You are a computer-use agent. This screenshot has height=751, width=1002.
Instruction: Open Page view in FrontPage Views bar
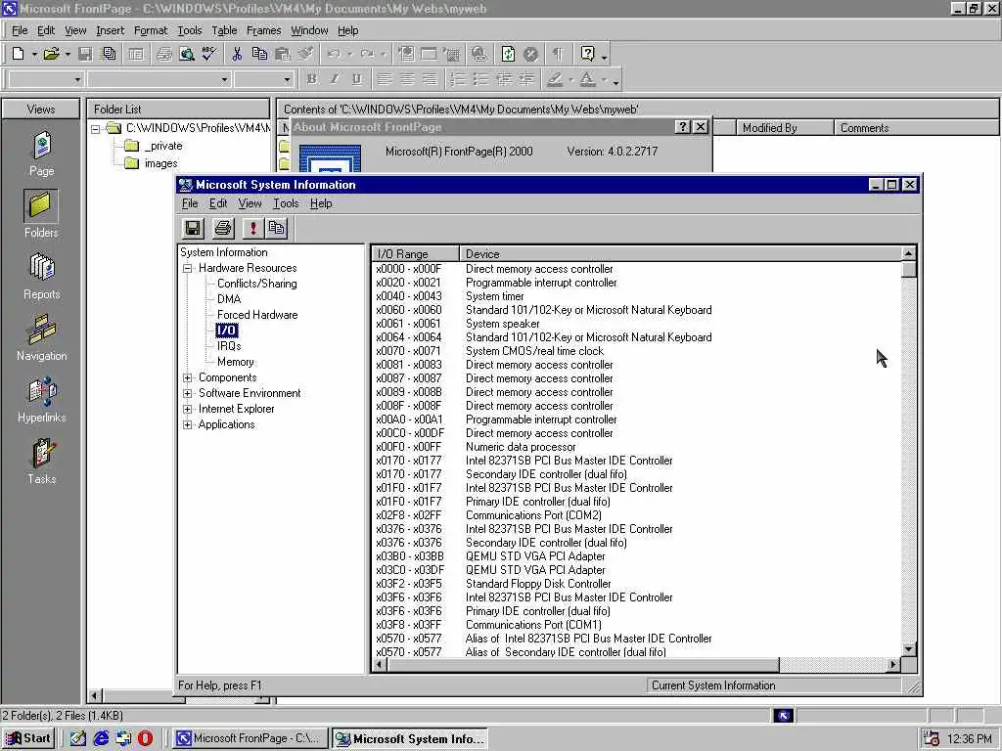(41, 154)
